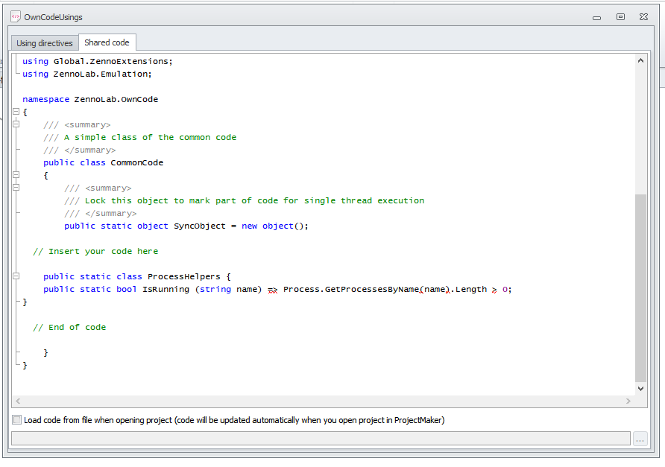Select the Shared code tab
Image resolution: width=665 pixels, height=467 pixels.
(107, 42)
